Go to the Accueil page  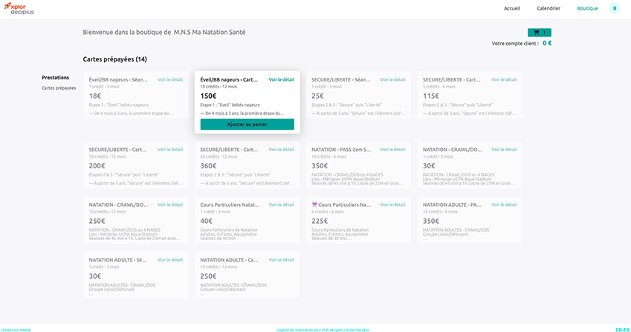tap(512, 8)
